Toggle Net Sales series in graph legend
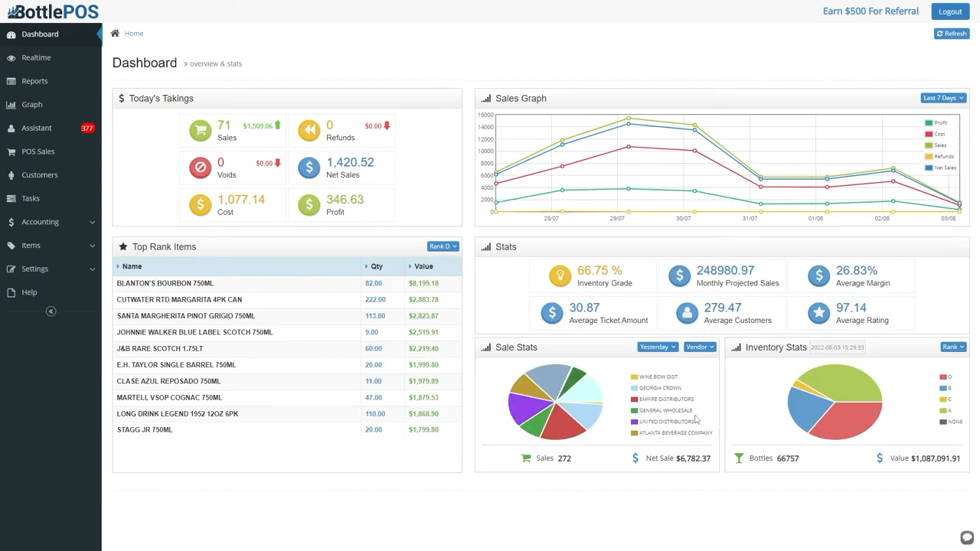The width and height of the screenshot is (980, 551). [940, 168]
